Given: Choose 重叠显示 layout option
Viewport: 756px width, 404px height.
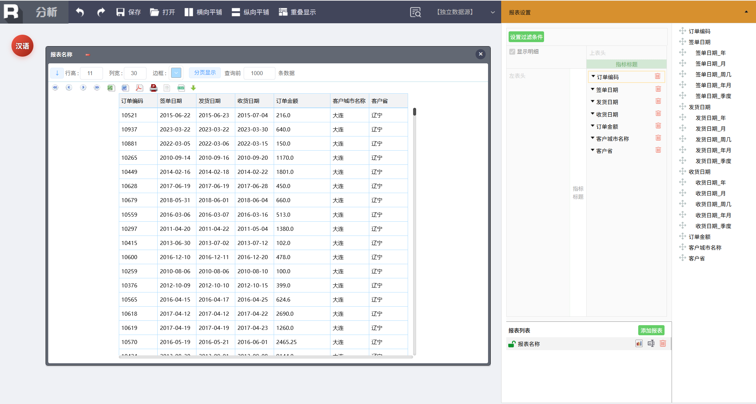Looking at the screenshot, I should (297, 12).
